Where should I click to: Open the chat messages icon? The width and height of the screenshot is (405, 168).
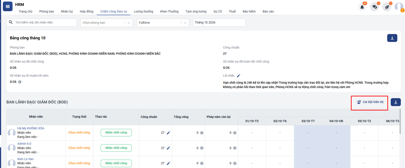[375, 7]
